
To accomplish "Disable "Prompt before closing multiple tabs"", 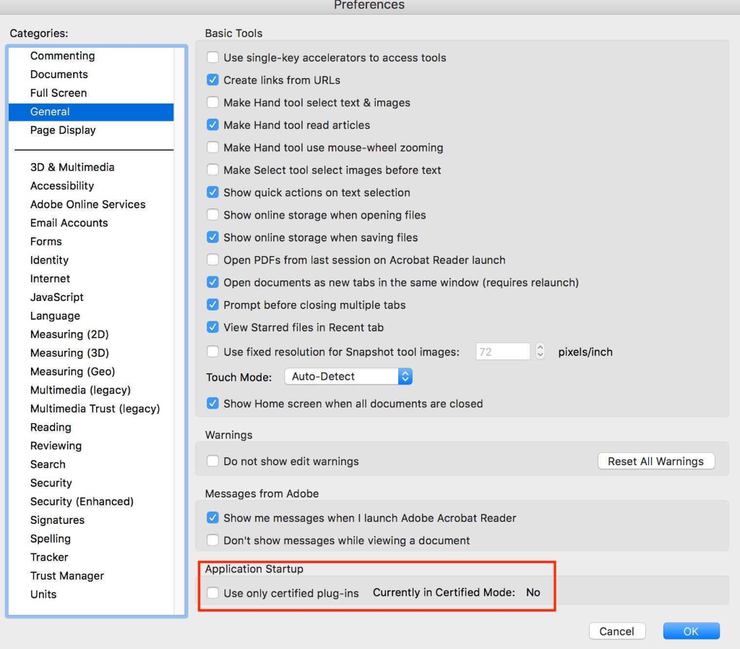I will (212, 305).
